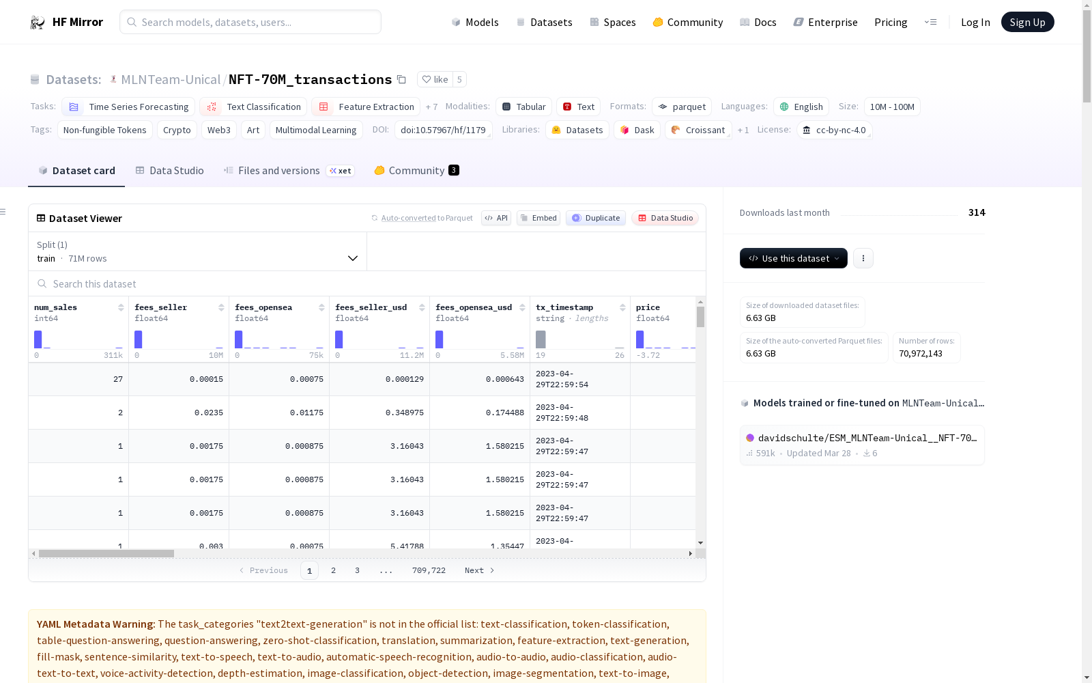Expand the +1 more libraries

[743, 130]
